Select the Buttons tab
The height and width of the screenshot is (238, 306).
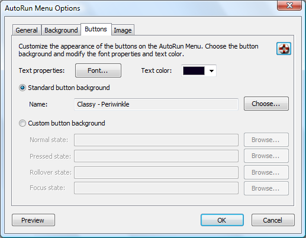[96, 29]
